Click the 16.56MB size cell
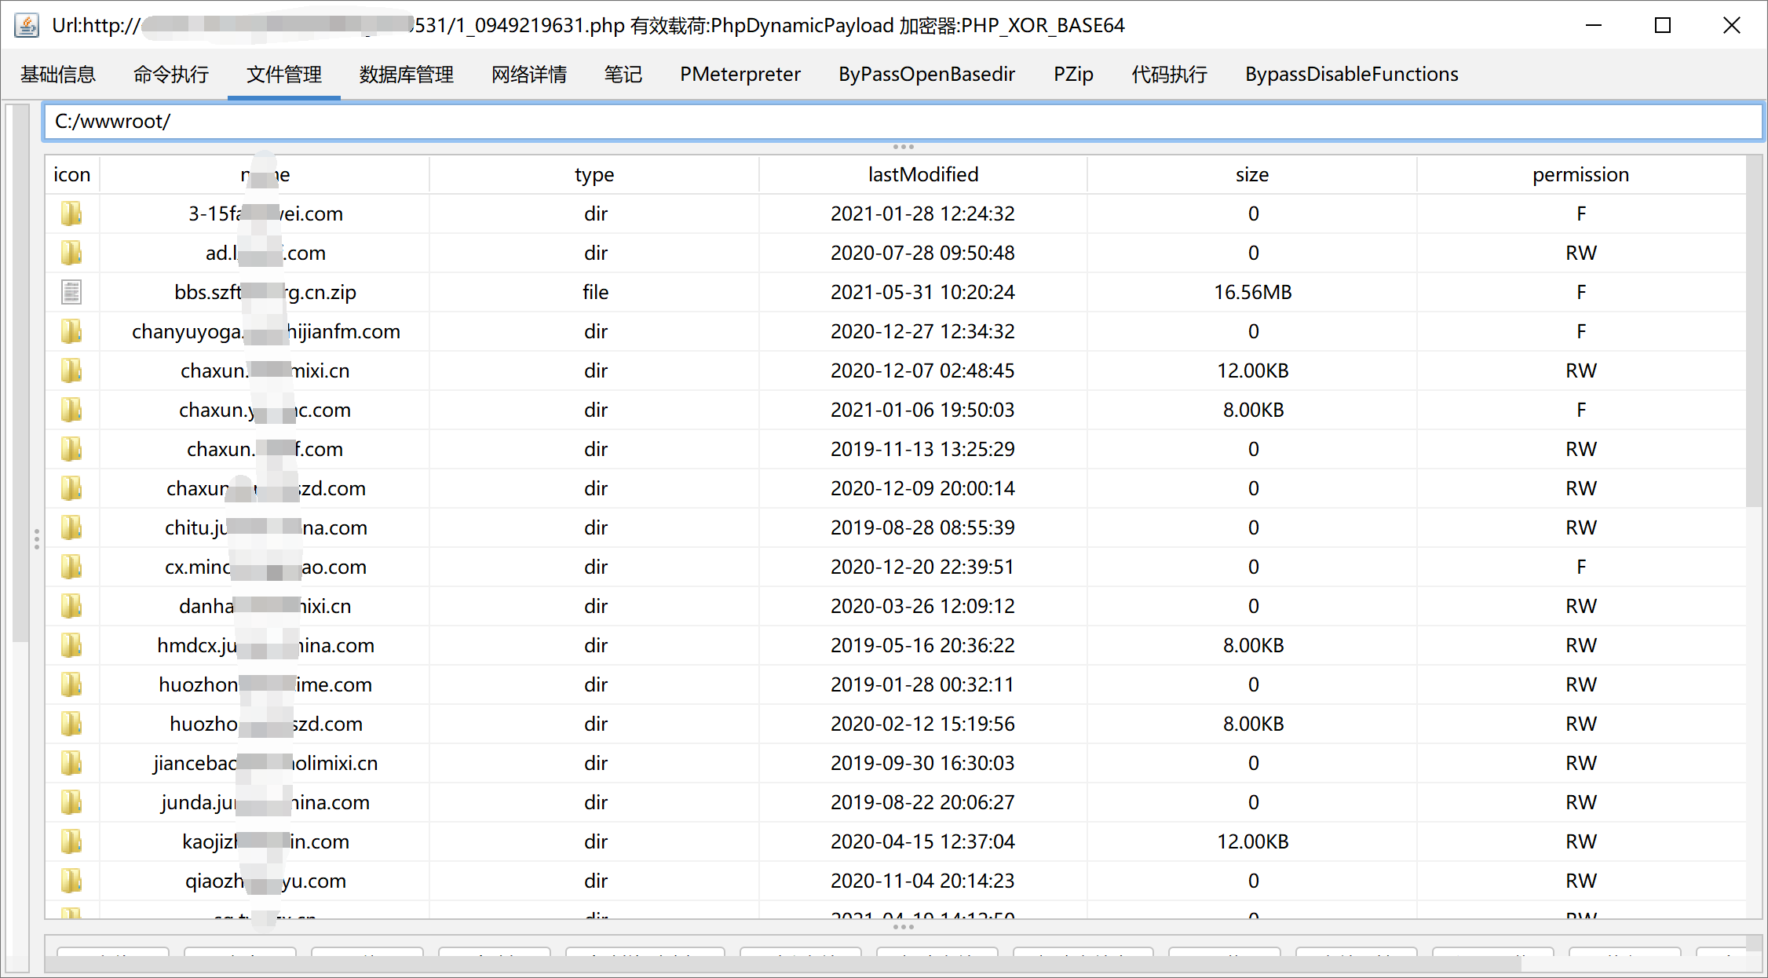Image resolution: width=1768 pixels, height=978 pixels. click(x=1253, y=292)
